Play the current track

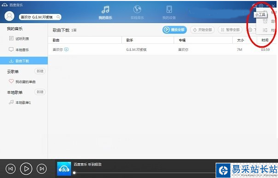[x=26, y=169]
